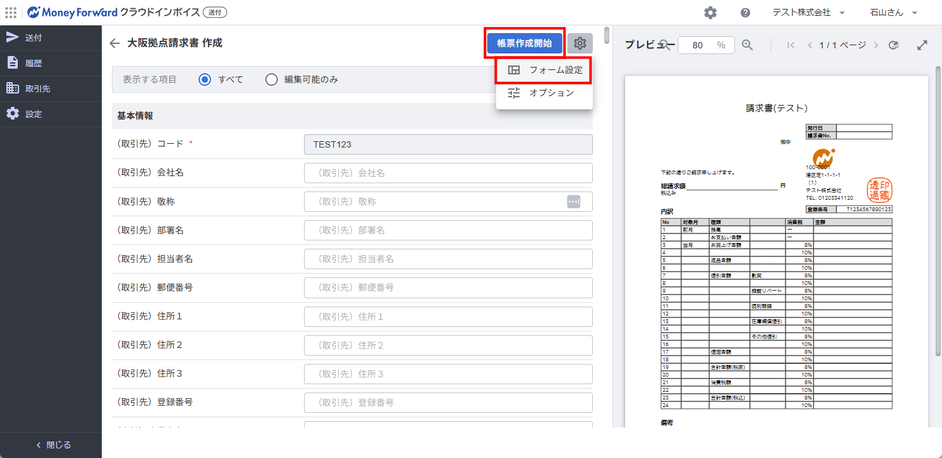Expand preview to fullscreen
Viewport: 942px width, 458px height.
click(922, 45)
